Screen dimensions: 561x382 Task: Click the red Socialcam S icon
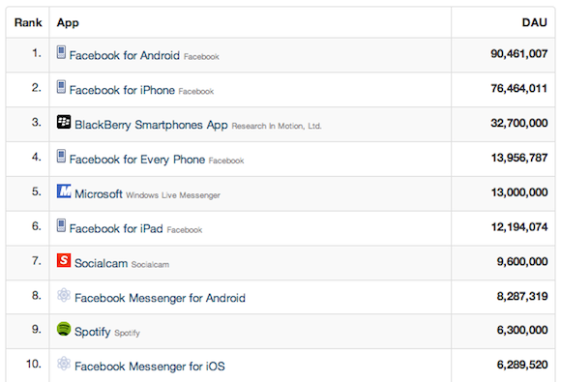(x=64, y=260)
